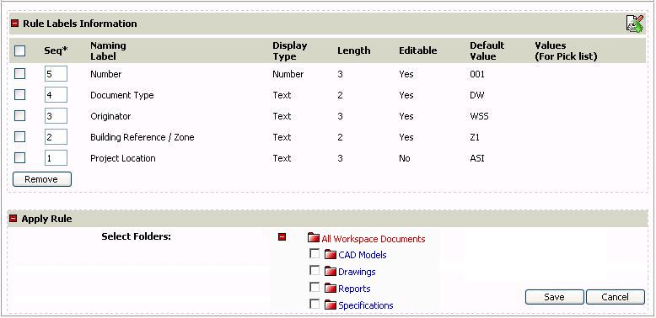Image resolution: width=656 pixels, height=318 pixels.
Task: Select the Project Location row checkbox
Action: (x=19, y=158)
